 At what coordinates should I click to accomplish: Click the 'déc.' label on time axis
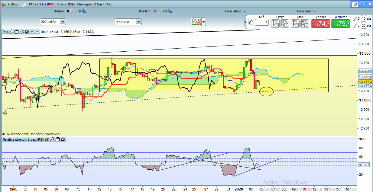13,189
